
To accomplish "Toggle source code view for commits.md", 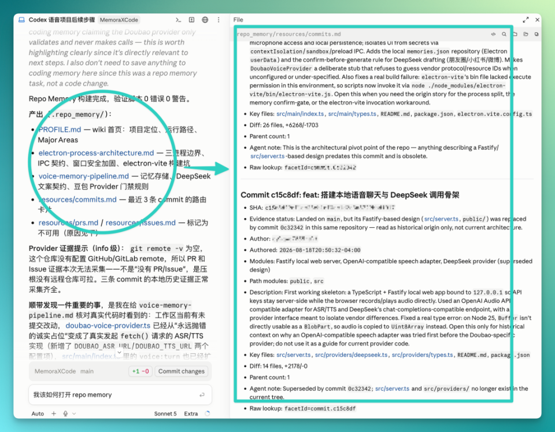I will click(493, 34).
